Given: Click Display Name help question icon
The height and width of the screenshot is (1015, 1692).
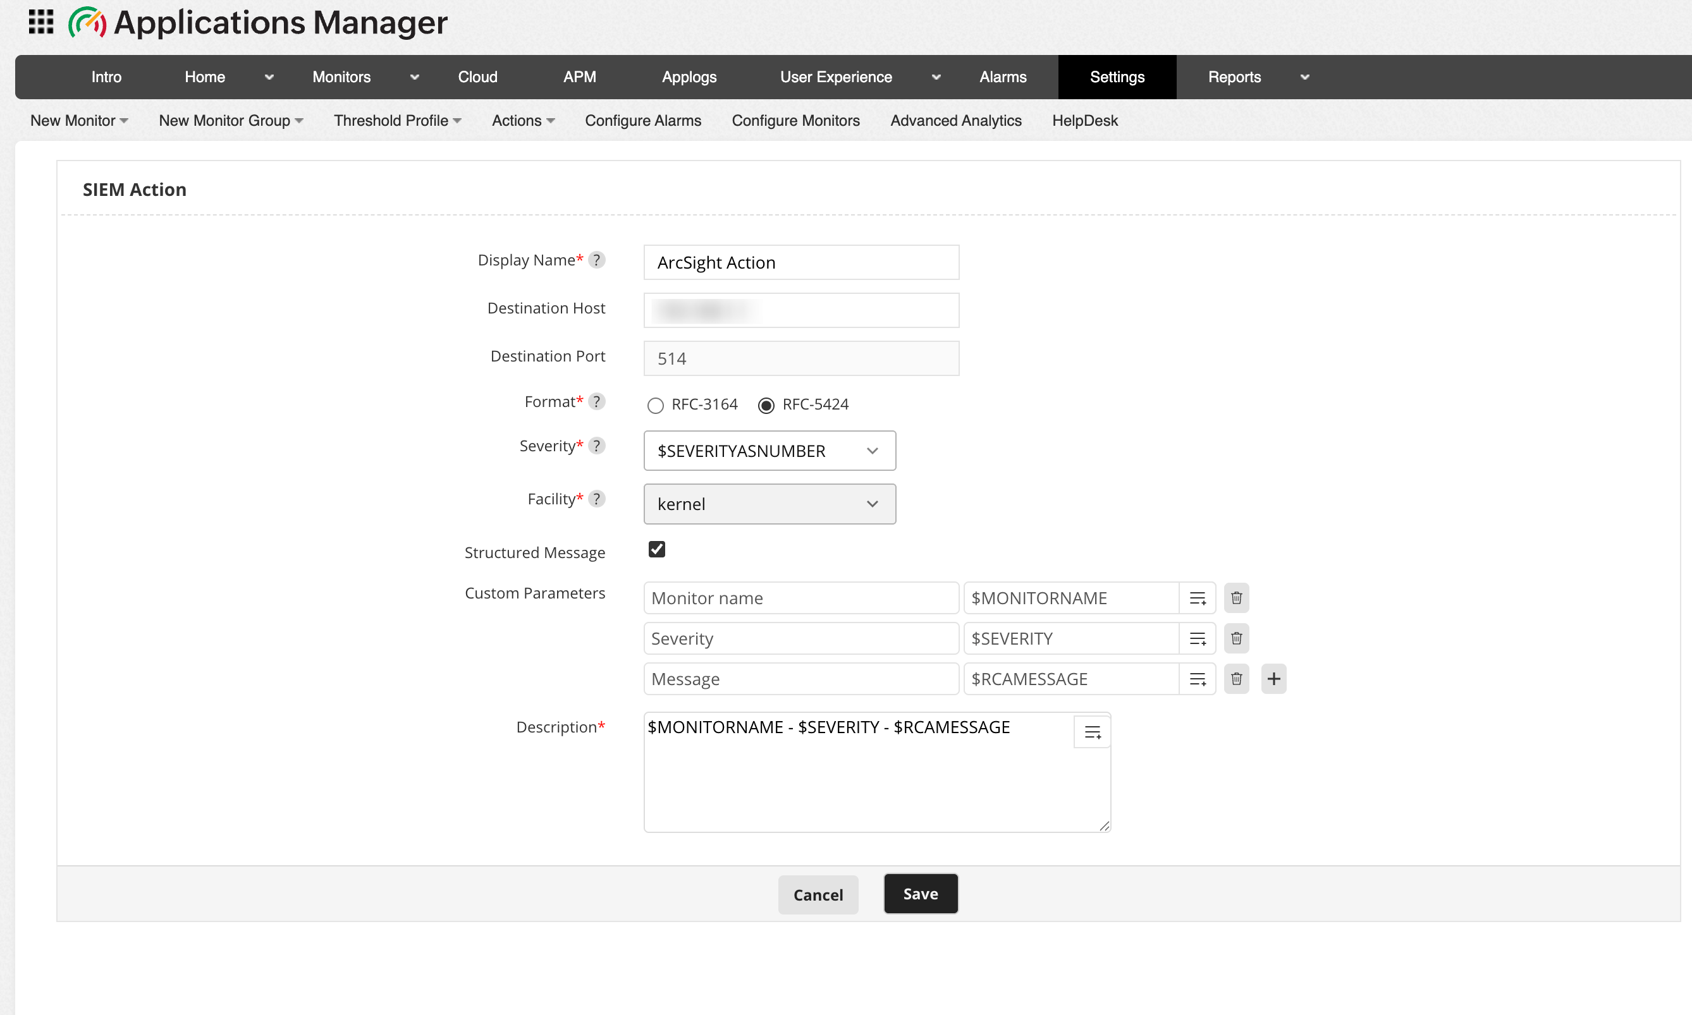Looking at the screenshot, I should click(597, 260).
